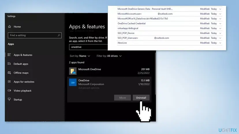Click the Apps for websites sidebar icon
The image size is (239, 134).
click(9, 82)
